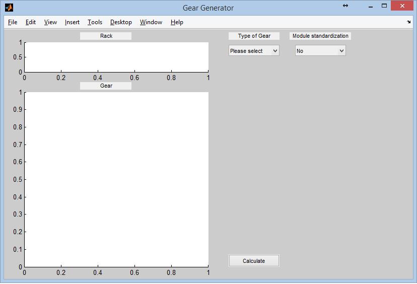Click the Gear Generator window title
The image size is (417, 284).
coord(208,8)
